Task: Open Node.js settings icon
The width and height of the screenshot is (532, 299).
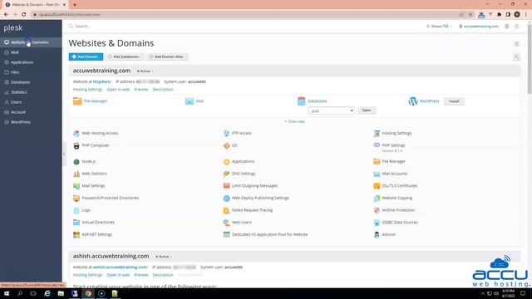Action: [76, 162]
